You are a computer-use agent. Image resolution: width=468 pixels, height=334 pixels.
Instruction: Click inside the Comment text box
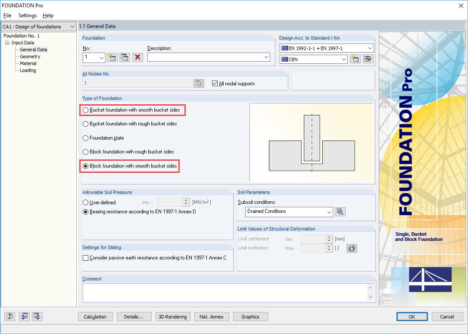pos(225,292)
